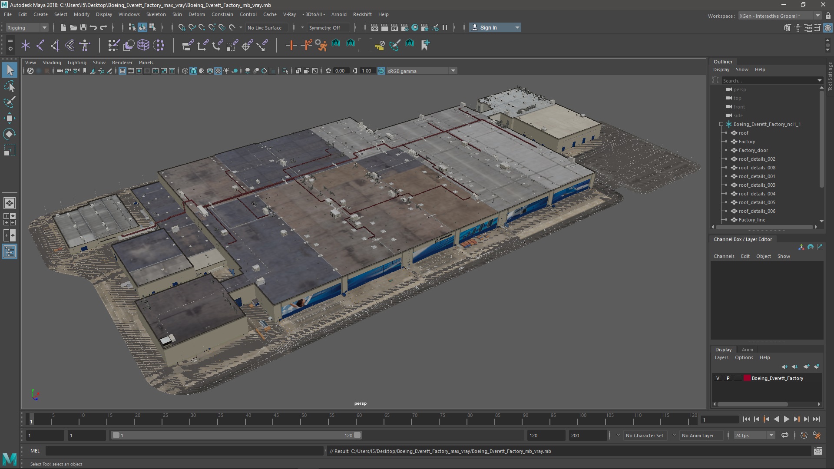Go to start of playback range
The image size is (834, 469).
tap(746, 419)
